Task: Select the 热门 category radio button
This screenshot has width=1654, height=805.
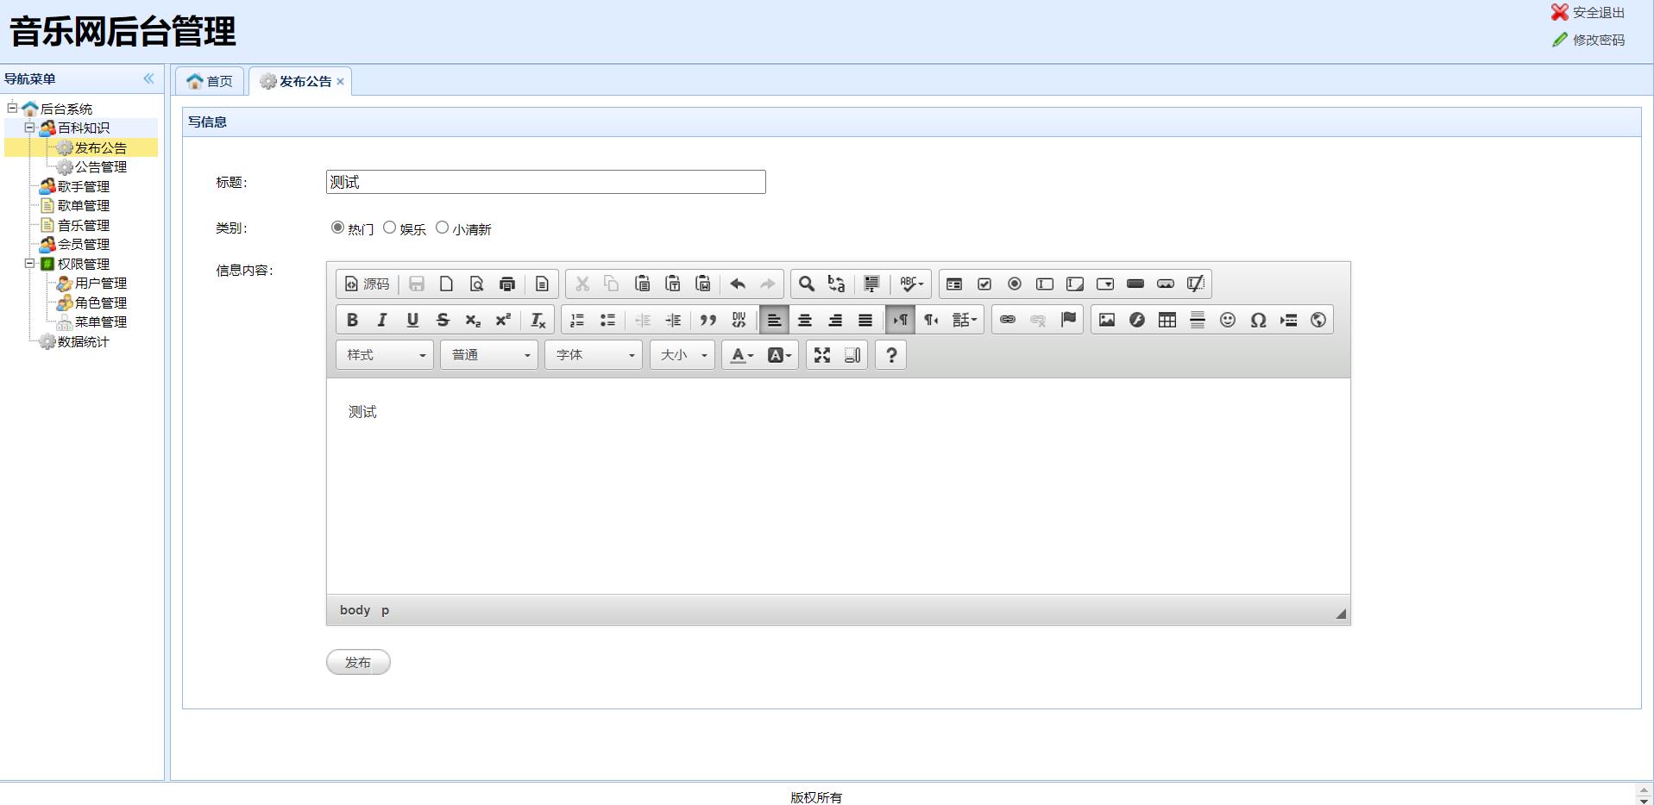Action: click(337, 228)
